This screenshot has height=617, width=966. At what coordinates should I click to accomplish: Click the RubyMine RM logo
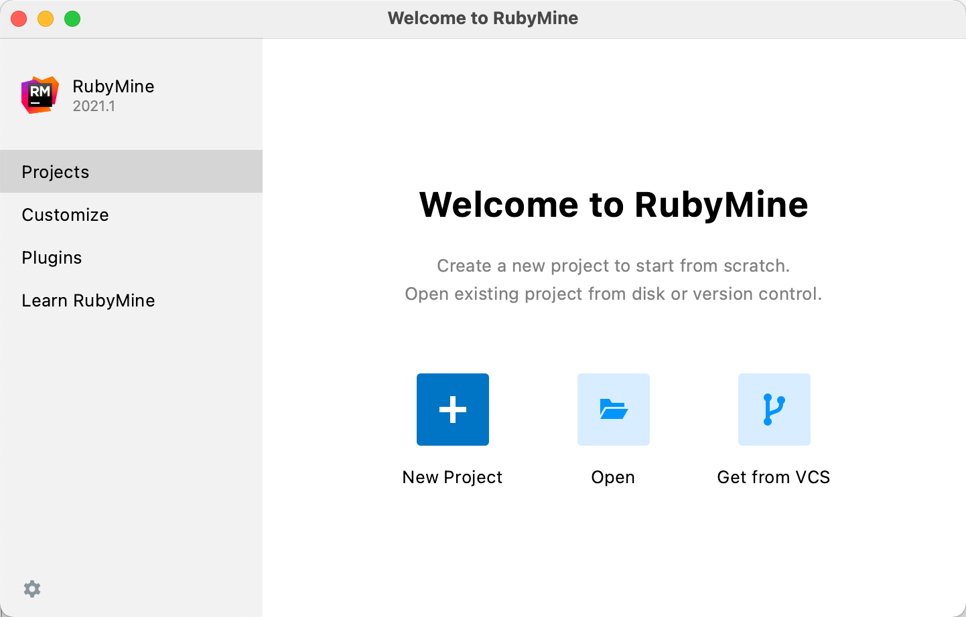pyautogui.click(x=40, y=95)
